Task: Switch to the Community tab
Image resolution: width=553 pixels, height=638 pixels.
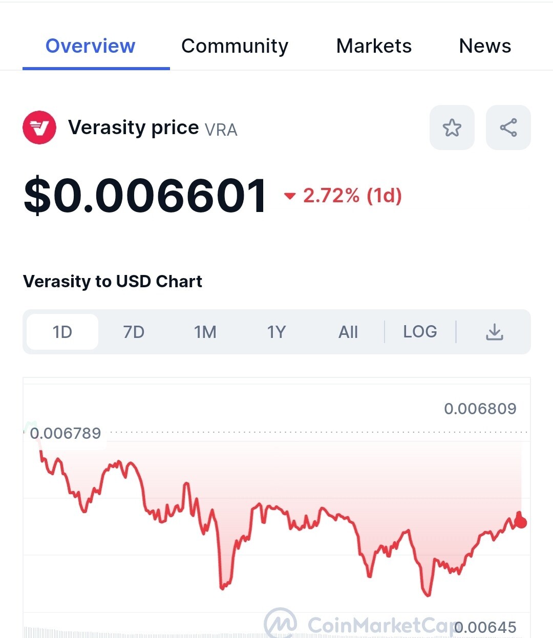Action: [x=235, y=46]
